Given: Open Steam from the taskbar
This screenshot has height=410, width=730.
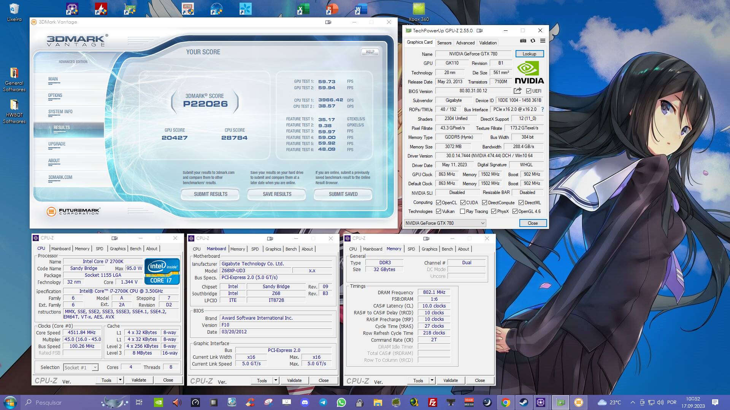Looking at the screenshot, I should [x=524, y=402].
